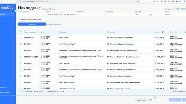Sort by the 'Источник' column header
The image size is (186, 104).
tap(173, 32)
